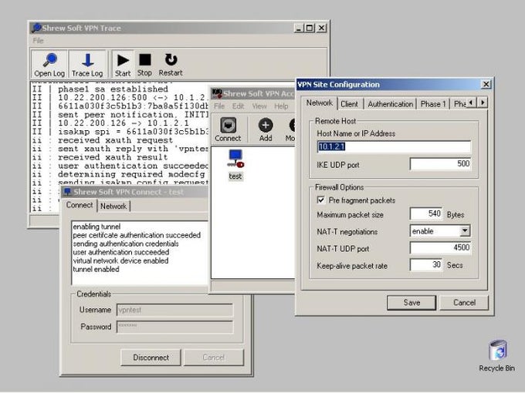Switch to the Authentication tab
Viewport: 525px width, 393px height.
coord(391,104)
